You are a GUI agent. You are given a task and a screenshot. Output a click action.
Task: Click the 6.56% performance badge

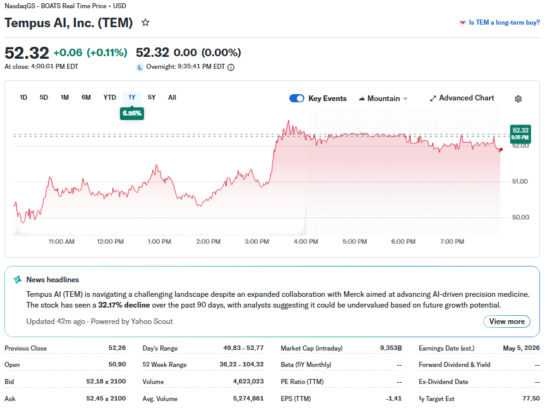(132, 113)
